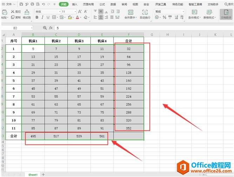This screenshot has width=234, height=177.
Task: Click distributed alignment icon
Action: (x=118, y=17)
